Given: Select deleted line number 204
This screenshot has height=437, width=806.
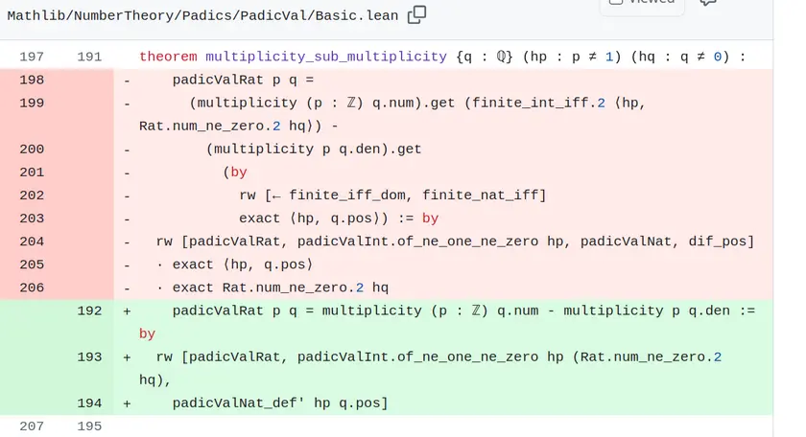Looking at the screenshot, I should coord(32,241).
